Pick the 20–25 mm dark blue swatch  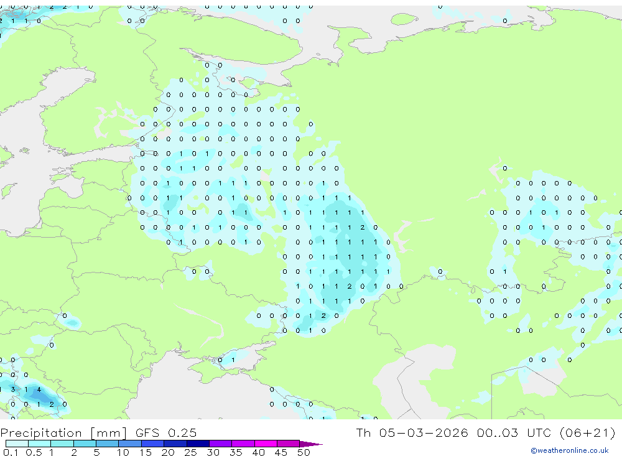pyautogui.click(x=175, y=444)
